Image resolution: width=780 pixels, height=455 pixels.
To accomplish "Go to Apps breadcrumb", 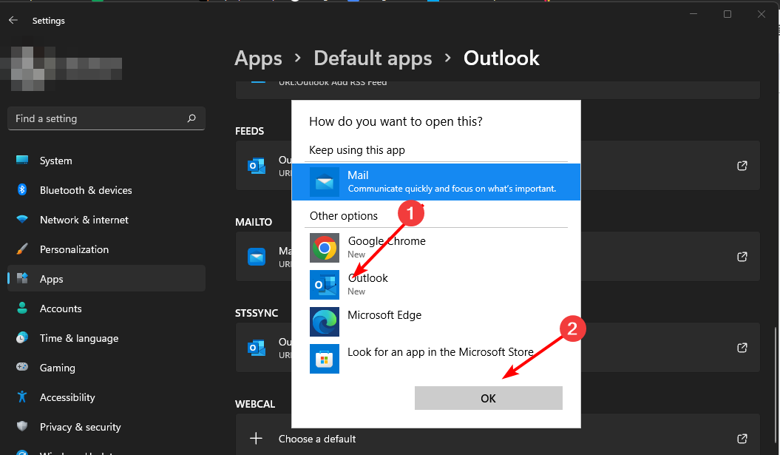I will pos(258,58).
